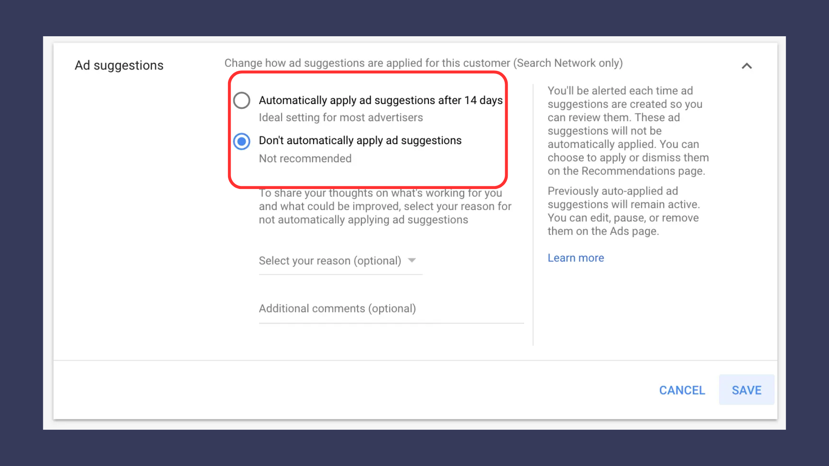Click the 'Previously auto-applied ad suggestions' paragraph
The width and height of the screenshot is (829, 466).
point(623,211)
